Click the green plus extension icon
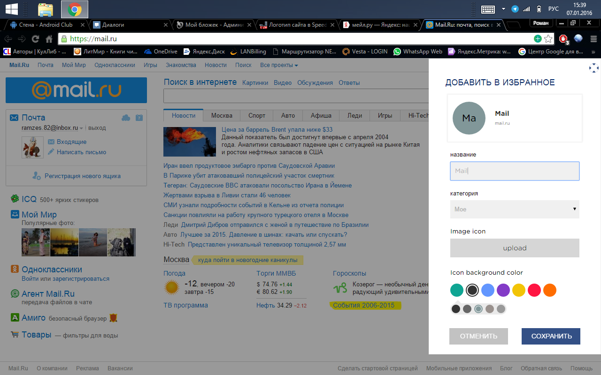Viewport: 601px width, 375px height. 538,39
